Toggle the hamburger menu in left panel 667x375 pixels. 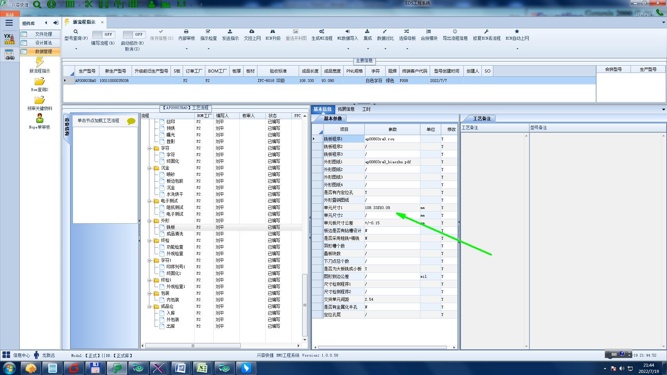coord(9,23)
